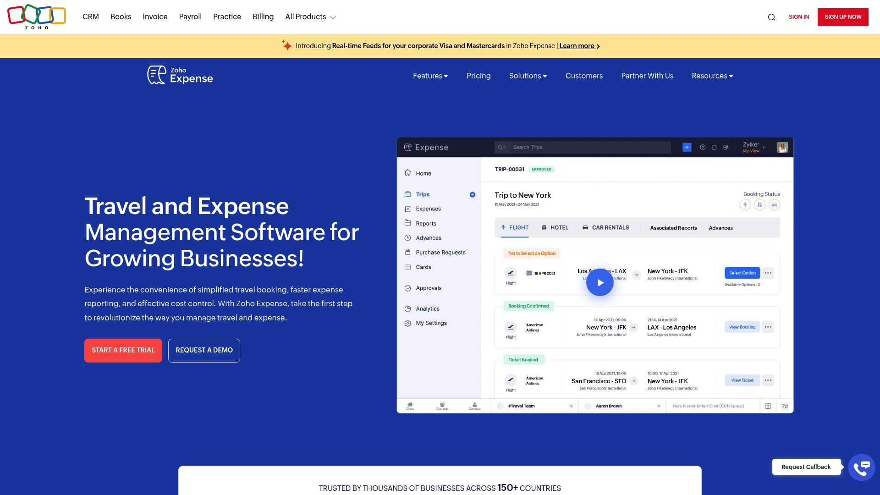Open Cards from the sidebar

pyautogui.click(x=423, y=267)
